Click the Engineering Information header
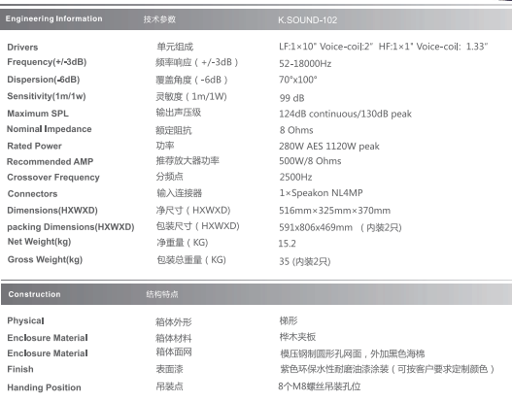This screenshot has height=401, width=512. click(53, 18)
